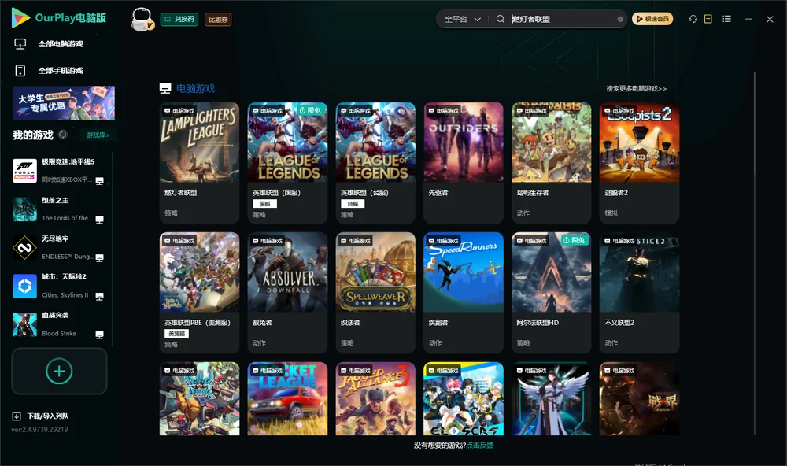Open the 英雄联盟PBE game card
The image size is (787, 466).
199,293
